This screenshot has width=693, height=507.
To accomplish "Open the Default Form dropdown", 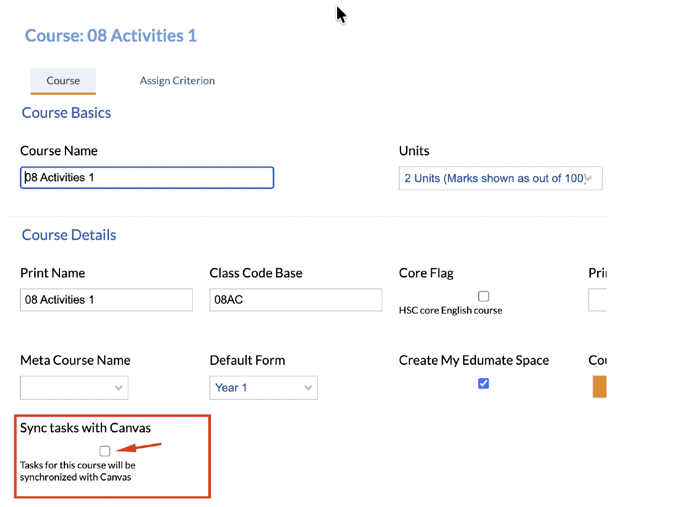I will [264, 388].
